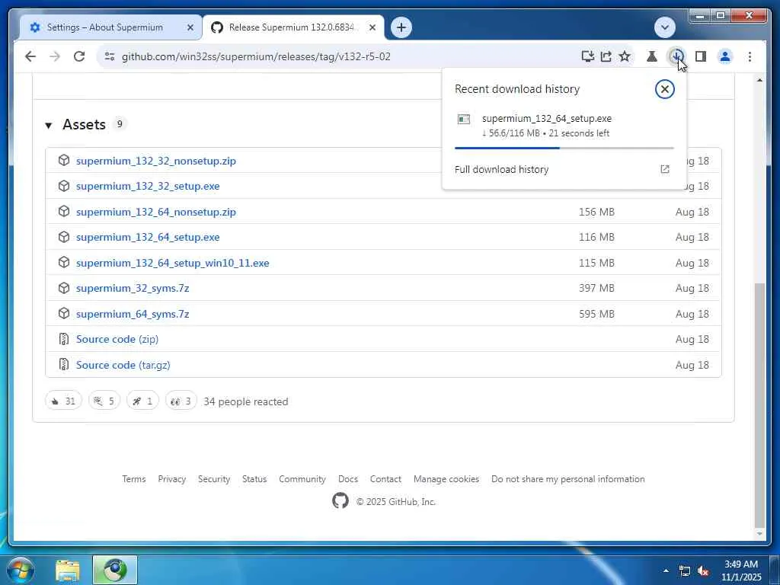This screenshot has height=585, width=780.
Task: Go back to the previous page
Action: coord(30,56)
